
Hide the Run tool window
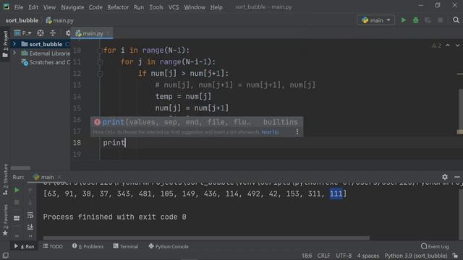[457, 177]
